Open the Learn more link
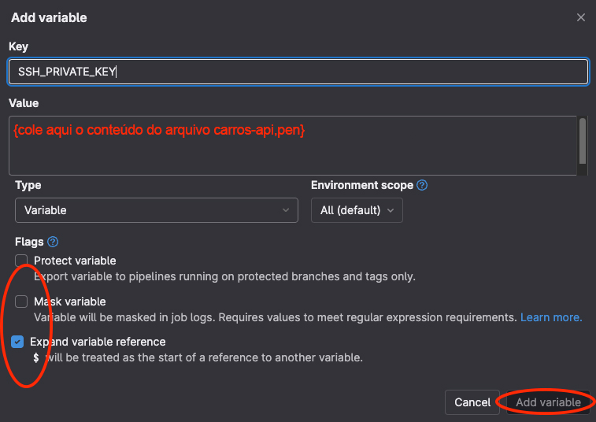 (550, 317)
